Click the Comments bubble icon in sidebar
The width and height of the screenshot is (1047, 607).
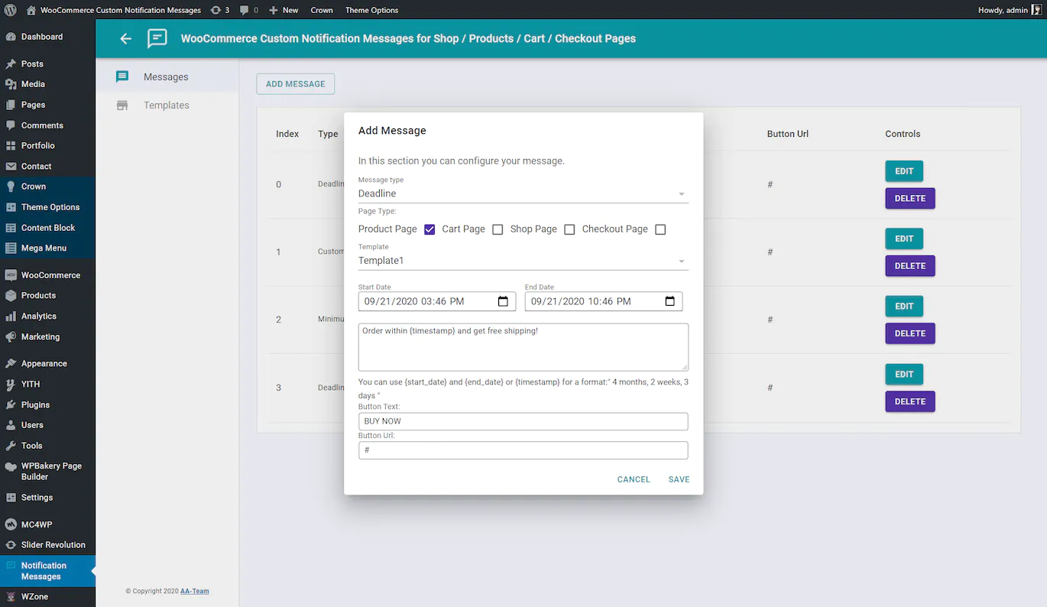[x=11, y=125]
